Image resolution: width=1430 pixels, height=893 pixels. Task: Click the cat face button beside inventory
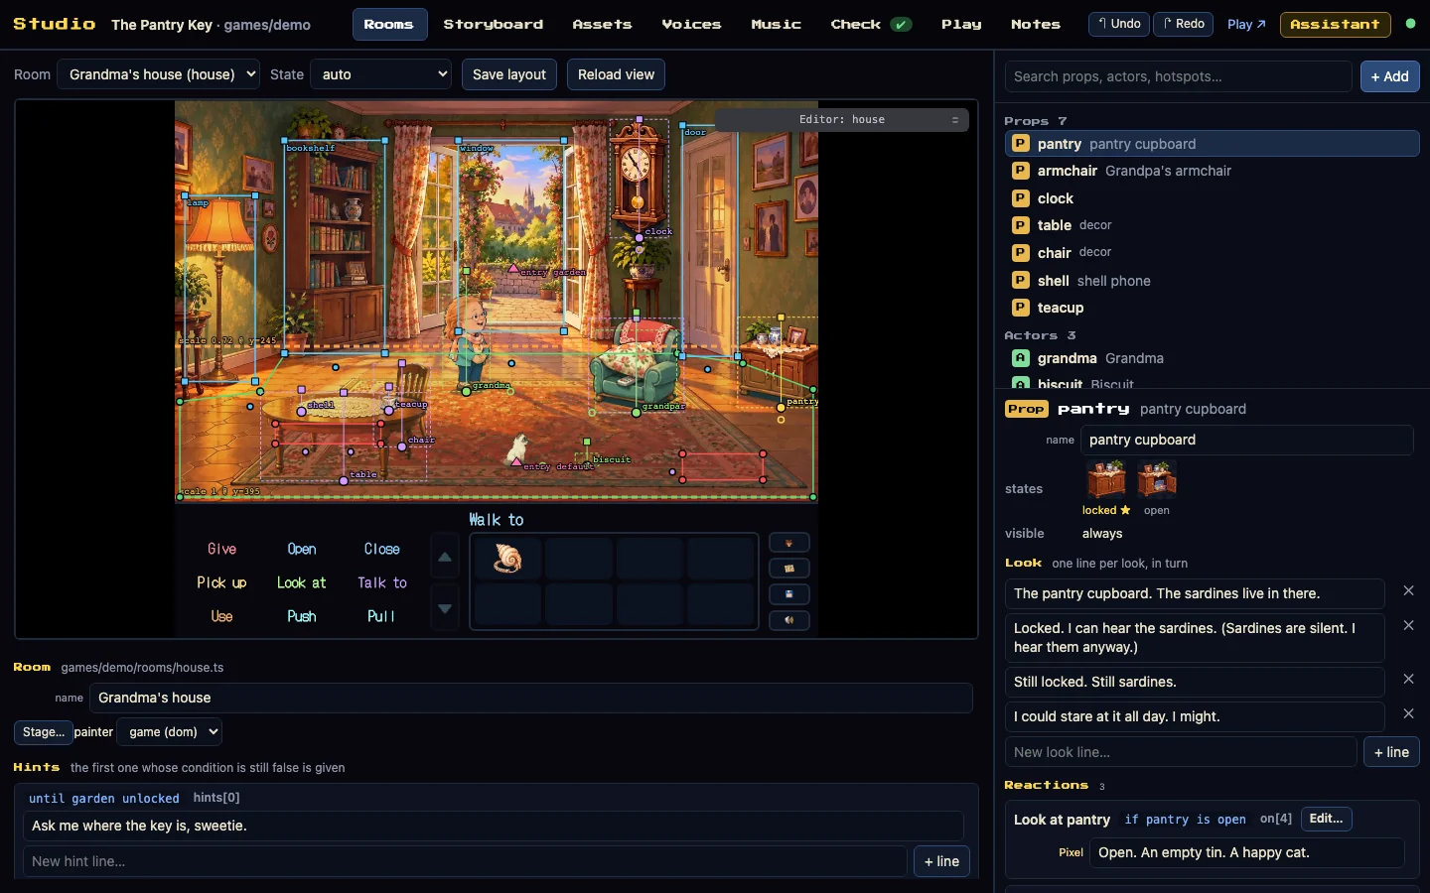789,543
